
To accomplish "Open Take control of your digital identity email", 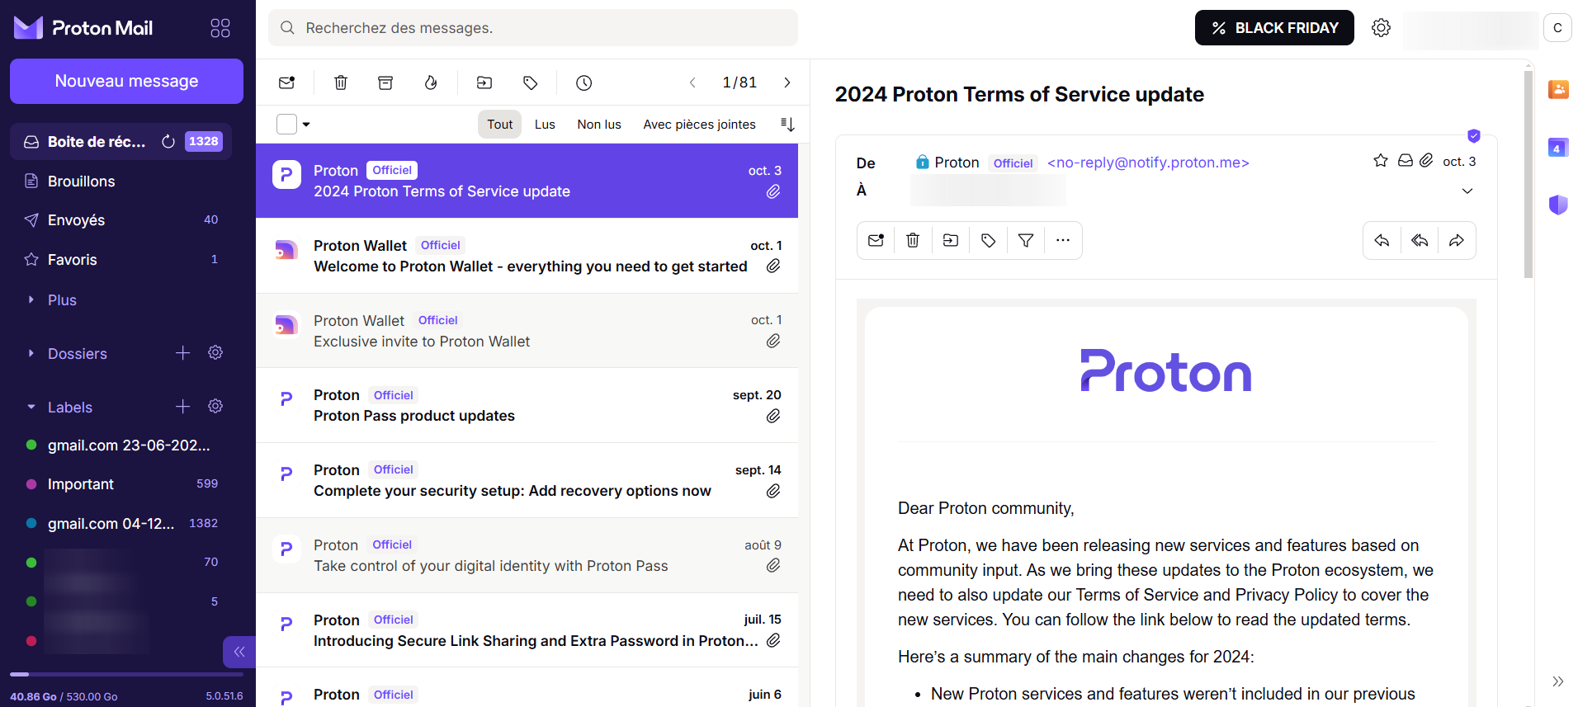I will pos(527,556).
